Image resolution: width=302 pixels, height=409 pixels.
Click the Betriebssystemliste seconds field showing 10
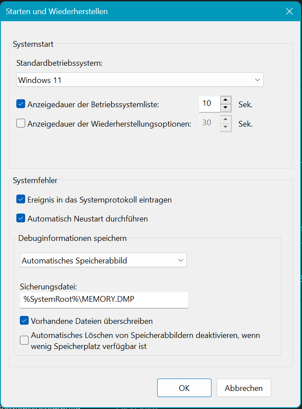tap(210, 104)
